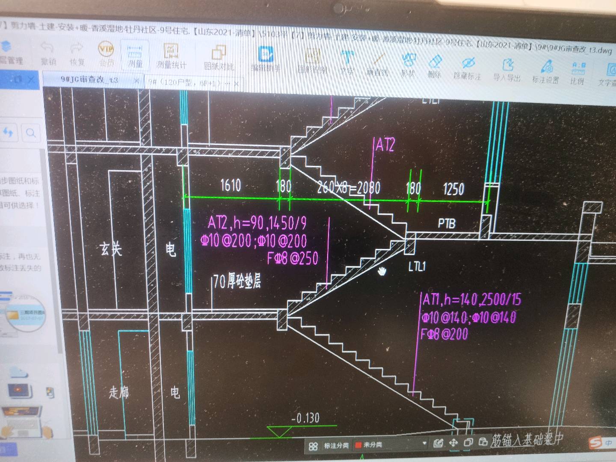Screen dimensions: 616x462
Task: Close the blue left side panel
Action: tap(31, 80)
